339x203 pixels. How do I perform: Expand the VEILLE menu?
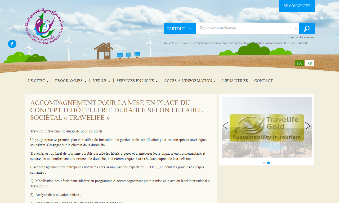(x=101, y=81)
